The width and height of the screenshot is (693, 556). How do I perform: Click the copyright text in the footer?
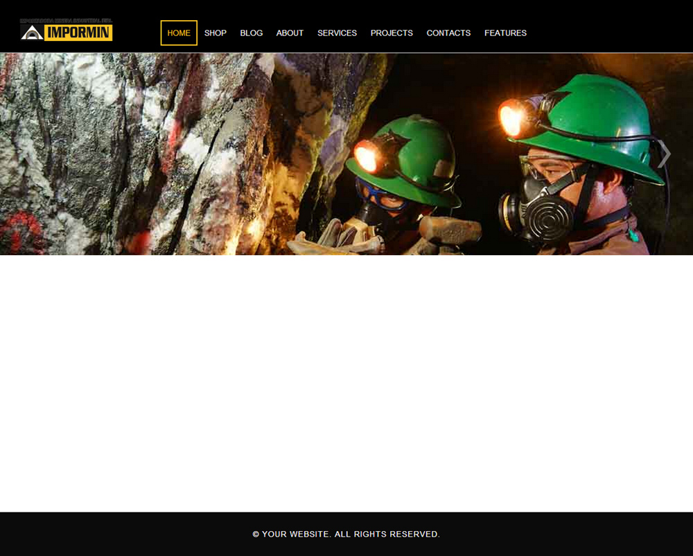coord(346,535)
